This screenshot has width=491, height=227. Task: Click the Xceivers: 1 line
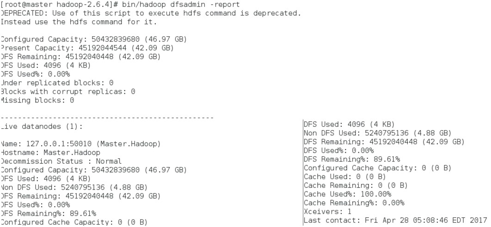coord(327,212)
